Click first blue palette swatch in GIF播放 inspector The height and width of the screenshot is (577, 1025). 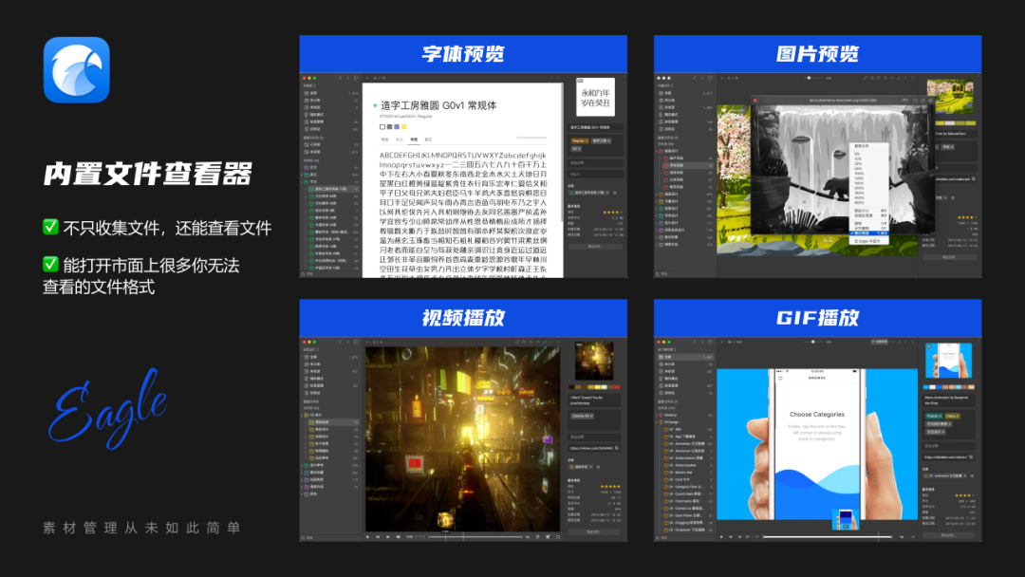coord(927,387)
